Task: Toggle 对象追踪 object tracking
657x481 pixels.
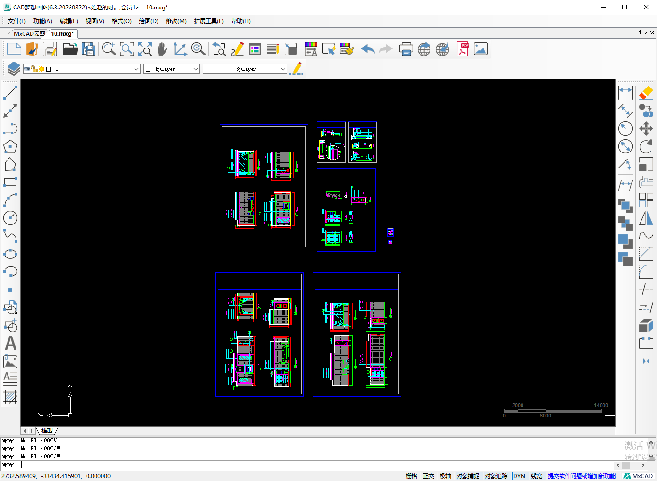Action: click(497, 476)
